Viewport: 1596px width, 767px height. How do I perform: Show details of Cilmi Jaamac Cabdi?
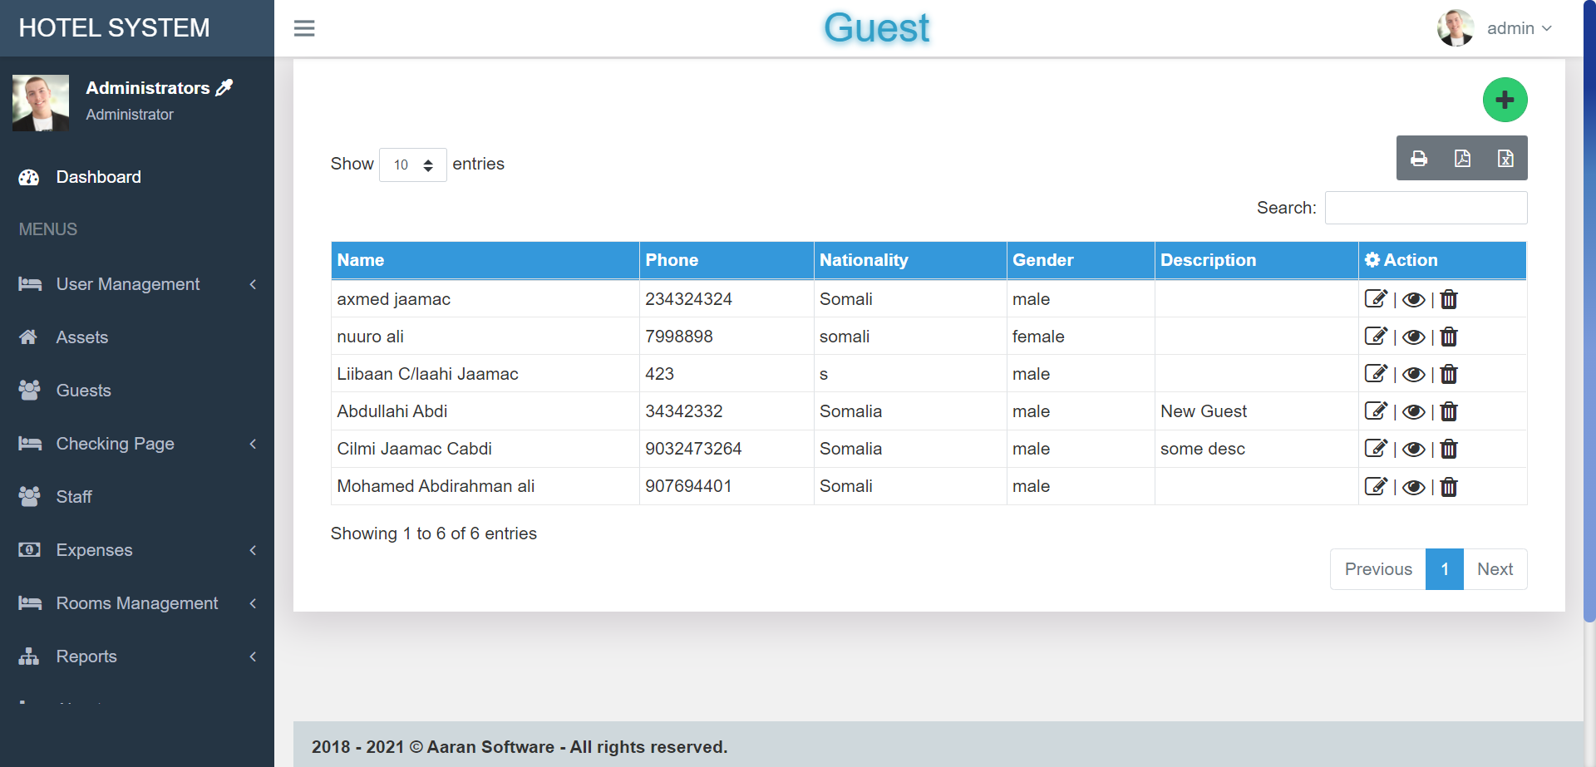click(x=1413, y=449)
